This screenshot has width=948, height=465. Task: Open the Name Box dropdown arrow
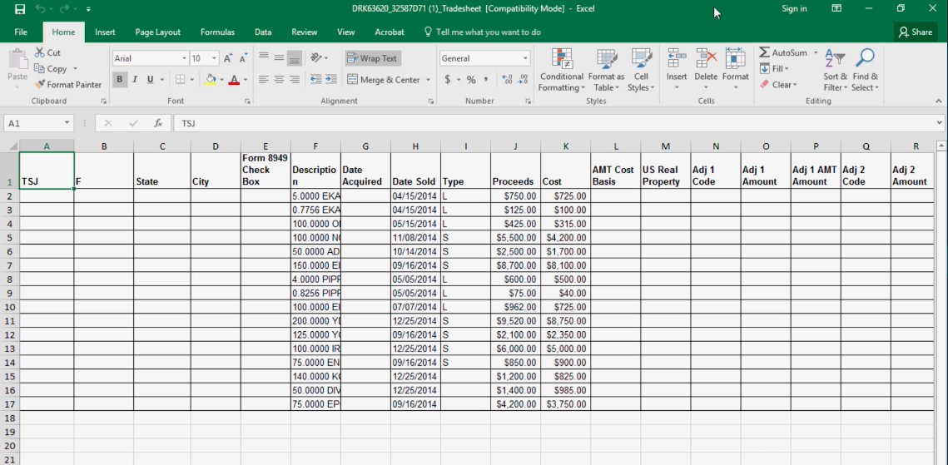(x=67, y=123)
